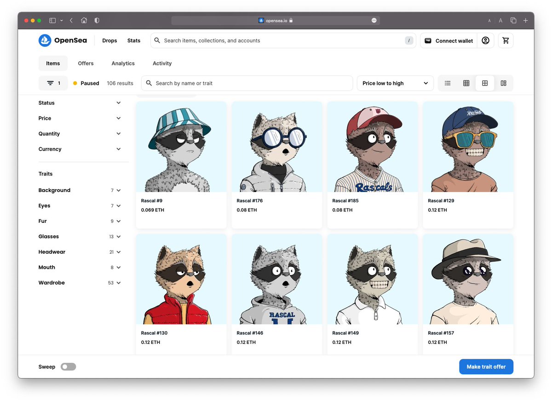The height and width of the screenshot is (402, 552).
Task: Expand the Wardrobe trait
Action: pyautogui.click(x=80, y=283)
